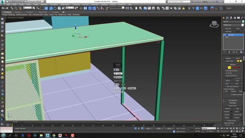Image resolution: width=245 pixels, height=138 pixels.
Task: Restrict axis to Y constraint
Action: (x=193, y=8)
